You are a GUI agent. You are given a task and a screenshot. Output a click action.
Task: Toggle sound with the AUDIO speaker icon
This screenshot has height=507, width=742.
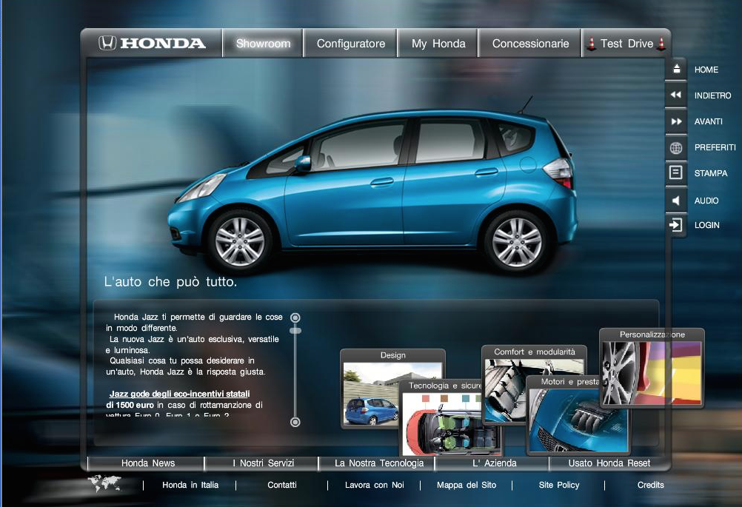(676, 201)
